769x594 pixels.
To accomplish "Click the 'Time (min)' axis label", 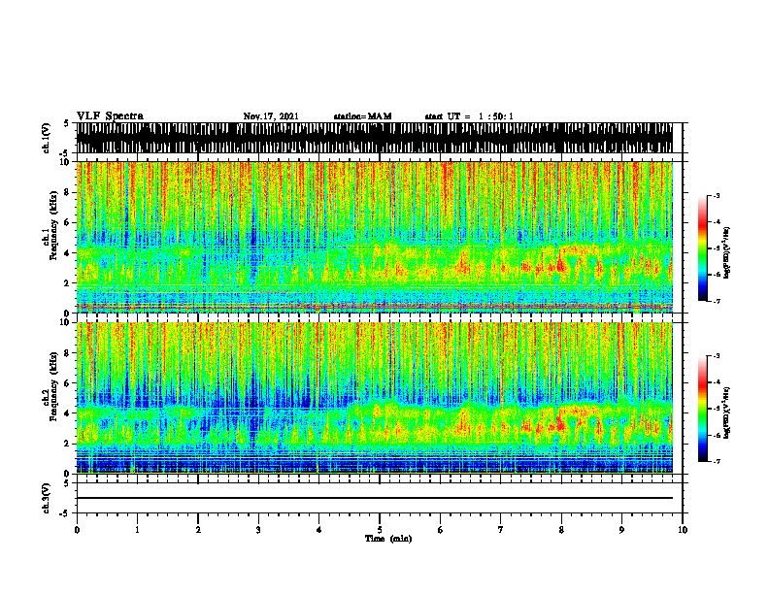I will 388,539.
